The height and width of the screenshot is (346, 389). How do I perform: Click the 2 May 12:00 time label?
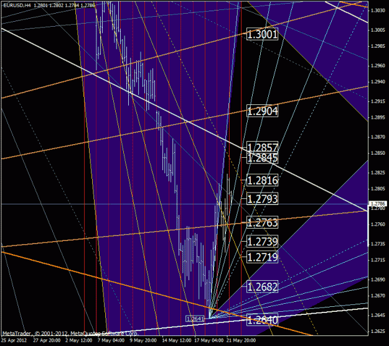tap(78, 340)
